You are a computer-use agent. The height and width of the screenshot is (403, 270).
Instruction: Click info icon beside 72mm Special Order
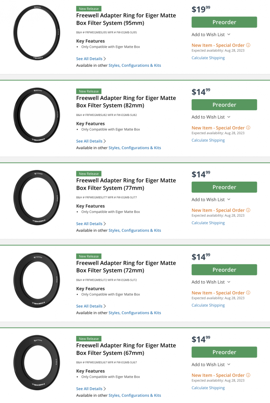point(248,292)
